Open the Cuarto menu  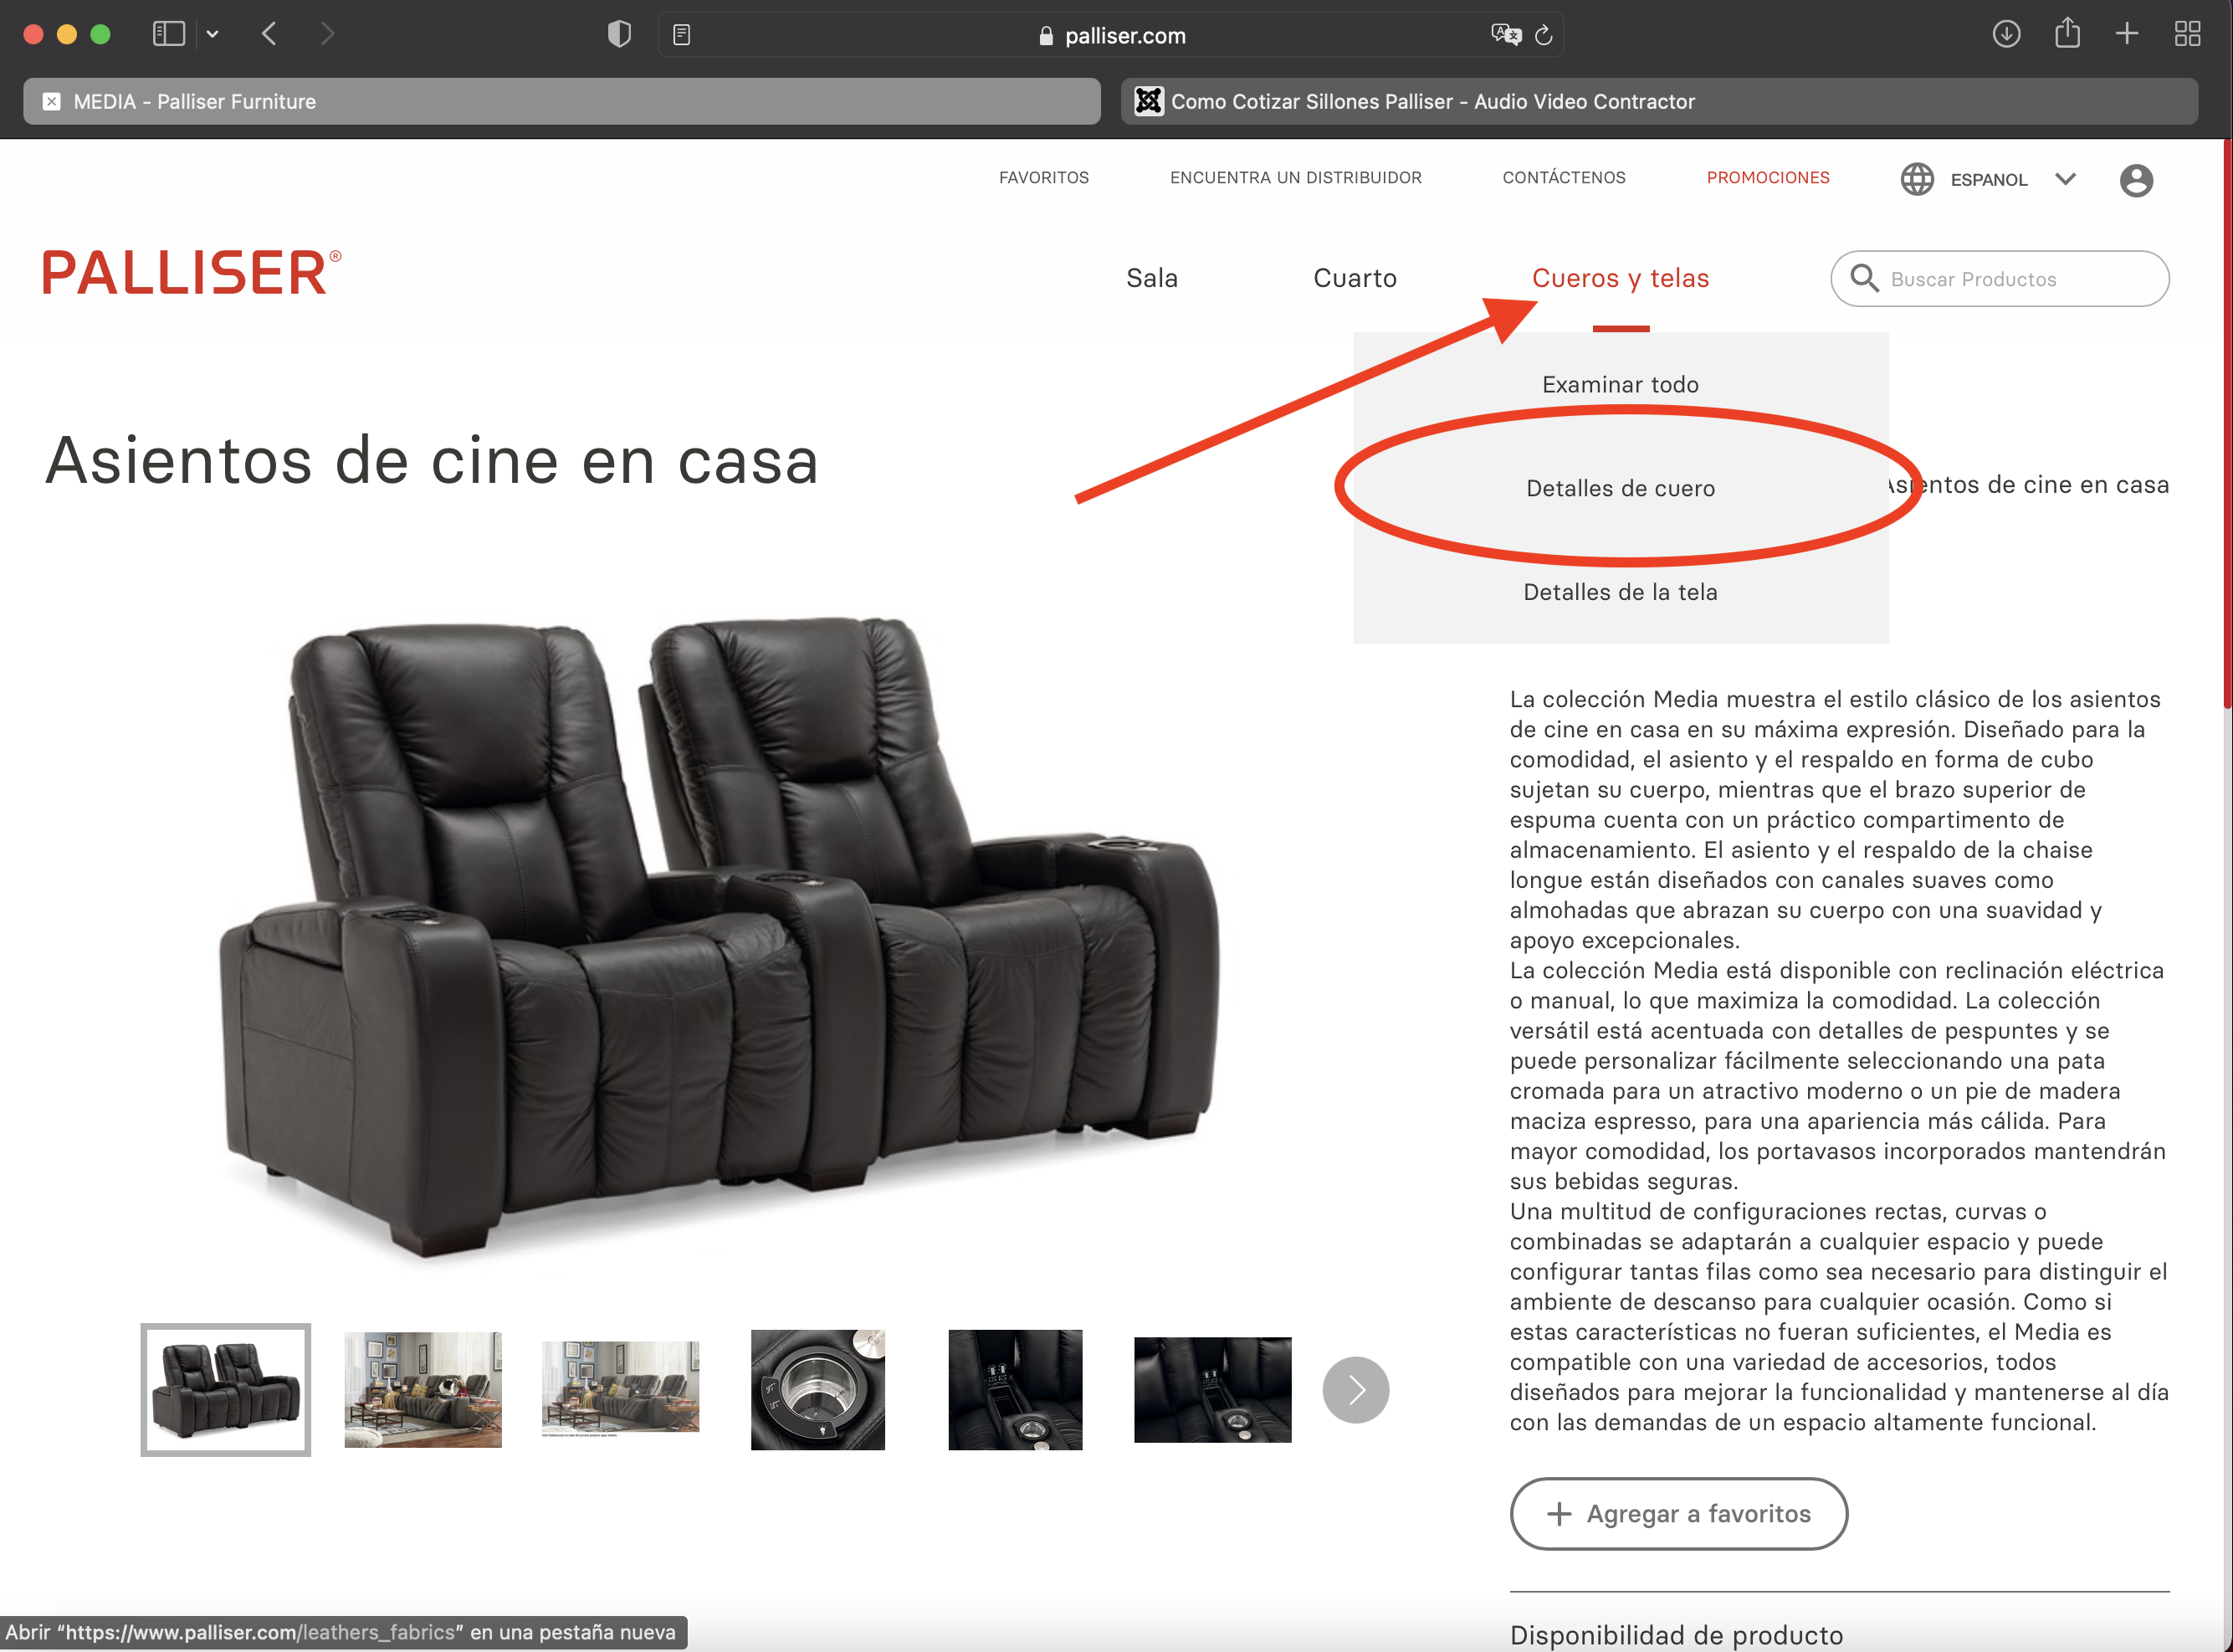click(1355, 278)
